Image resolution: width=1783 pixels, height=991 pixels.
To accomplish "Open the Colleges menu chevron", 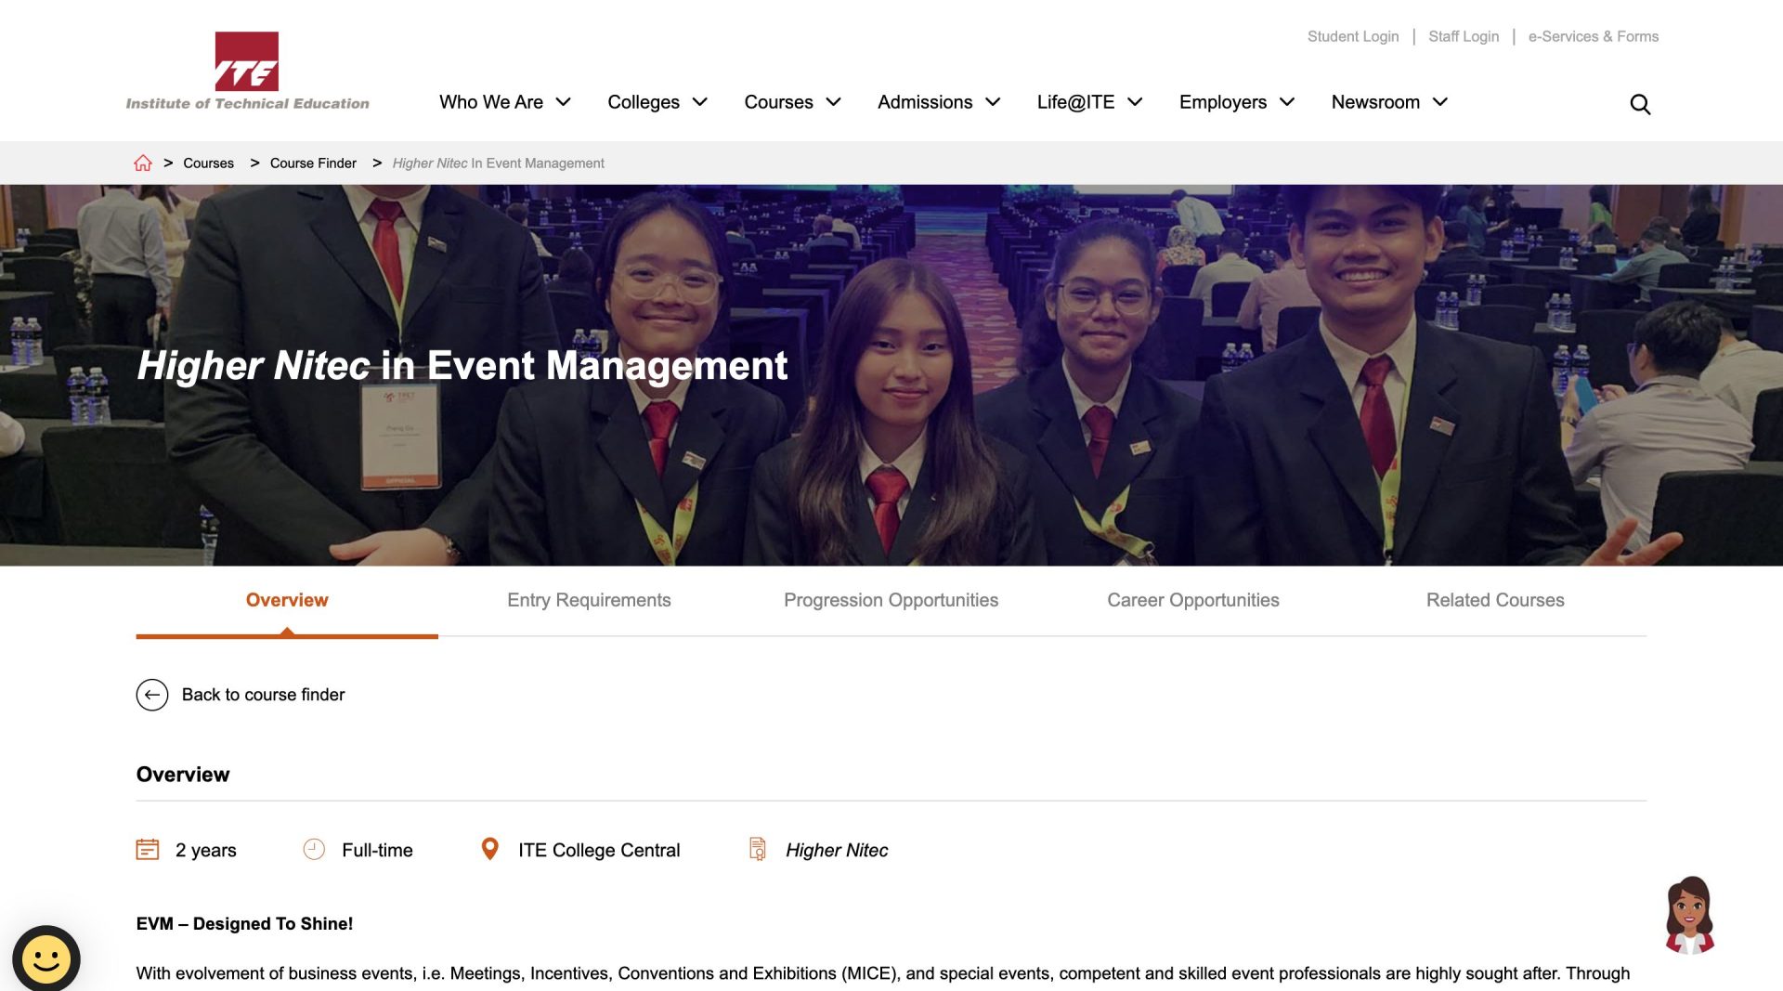I will [x=702, y=102].
